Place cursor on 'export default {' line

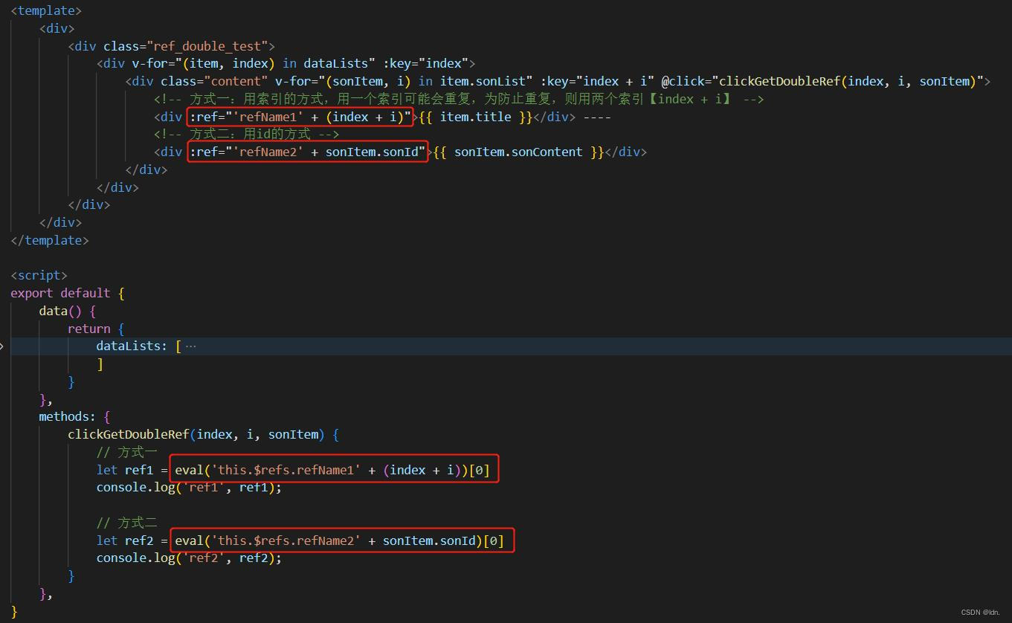pos(68,293)
